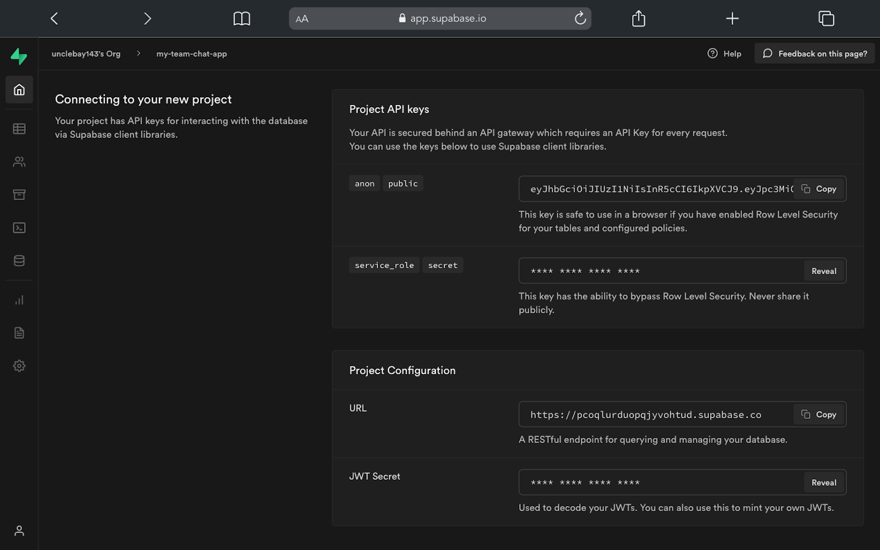Reload the page in Safari
Screen dimensions: 880x550
(580, 18)
